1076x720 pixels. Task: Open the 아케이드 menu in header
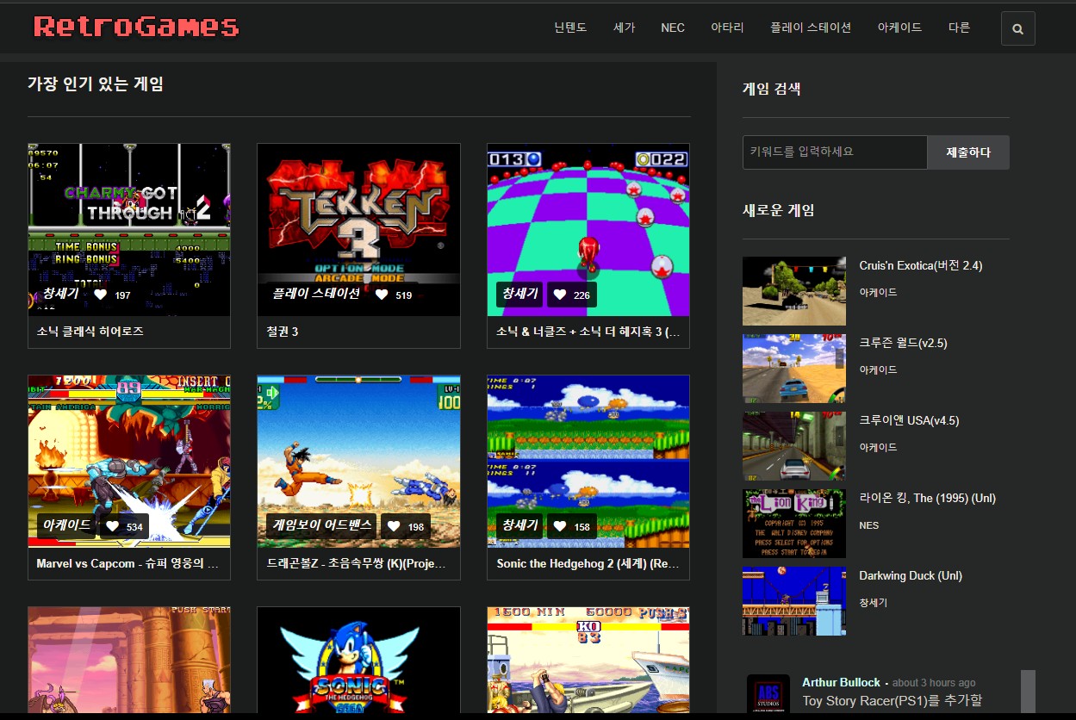click(899, 28)
